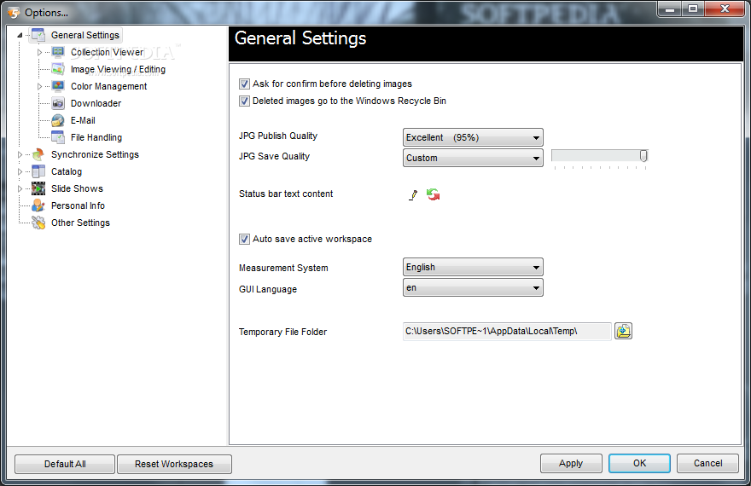Click the 'JPG Publish Quality' label
The height and width of the screenshot is (486, 751).
coord(278,136)
